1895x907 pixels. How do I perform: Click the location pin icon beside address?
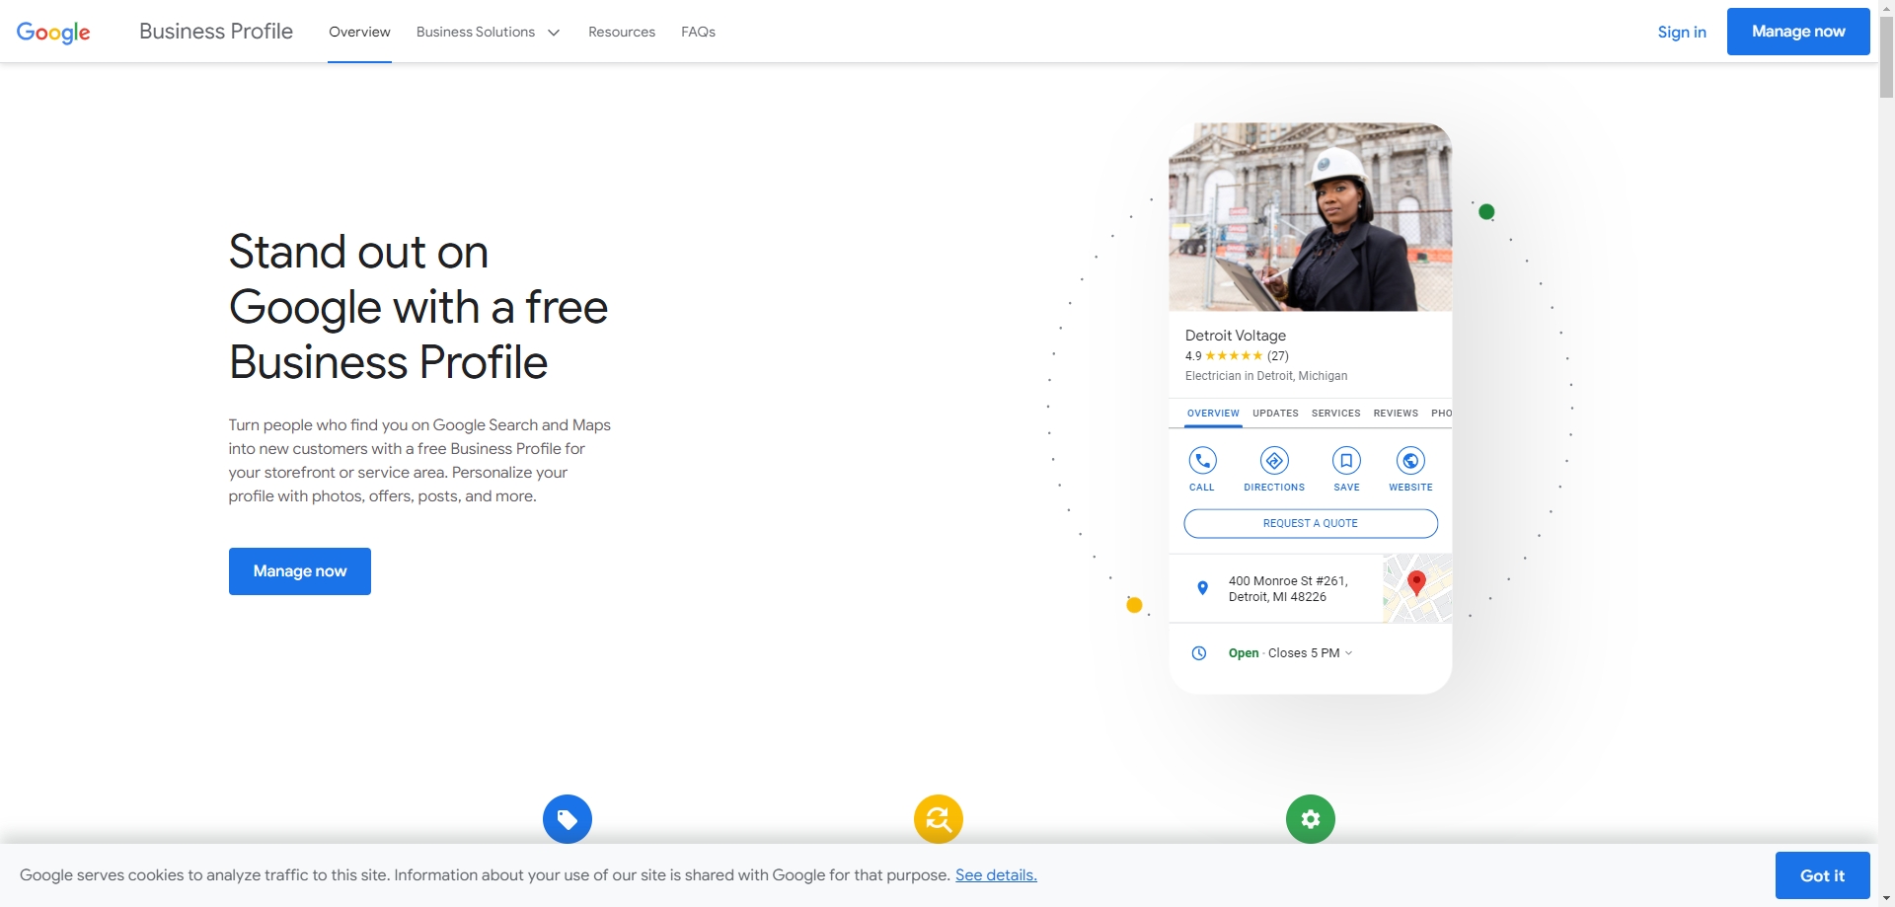[x=1202, y=588]
